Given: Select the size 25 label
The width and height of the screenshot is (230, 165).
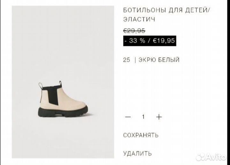Looking at the screenshot, I should pyautogui.click(x=126, y=60).
